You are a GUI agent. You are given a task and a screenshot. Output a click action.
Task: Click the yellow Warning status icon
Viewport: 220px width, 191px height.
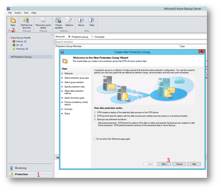coord(14,49)
